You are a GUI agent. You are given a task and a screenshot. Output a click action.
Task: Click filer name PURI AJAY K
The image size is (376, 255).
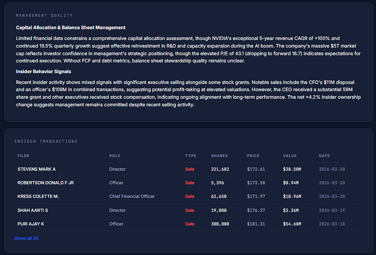pos(31,224)
